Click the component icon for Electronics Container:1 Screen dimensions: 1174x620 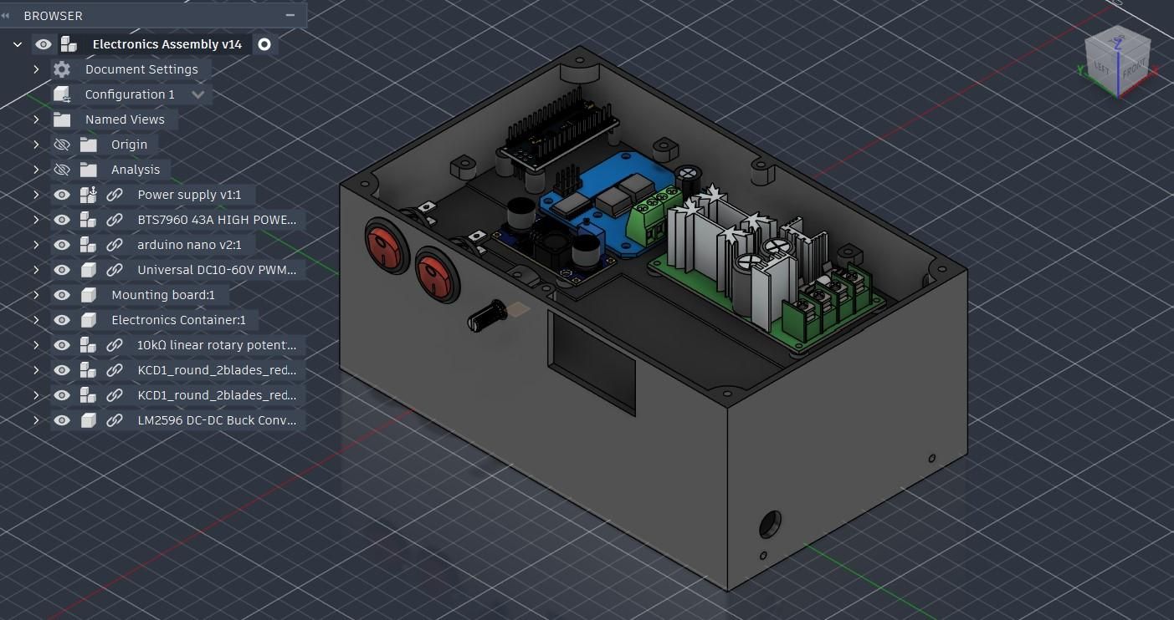tap(89, 320)
